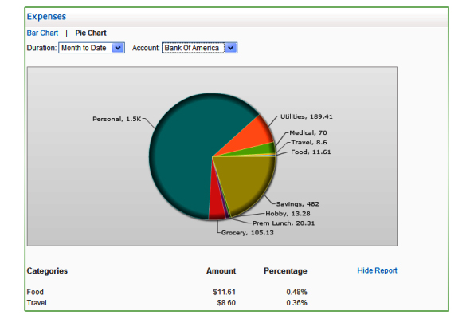Click the Grocery, 105.13 chart label
The height and width of the screenshot is (319, 474).
click(x=247, y=233)
